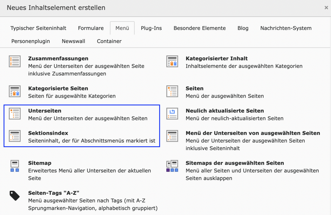Image resolution: width=331 pixels, height=215 pixels.
Task: Open the Container tab
Action: [109, 41]
